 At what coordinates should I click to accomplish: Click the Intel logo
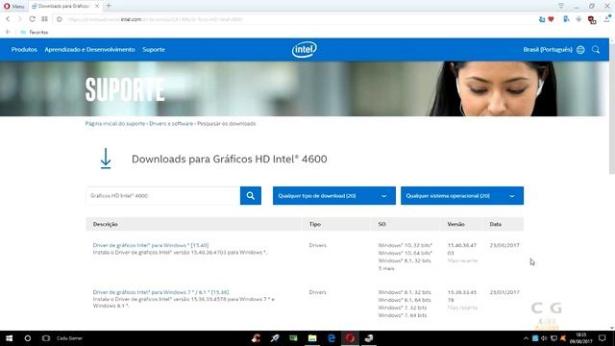point(305,49)
